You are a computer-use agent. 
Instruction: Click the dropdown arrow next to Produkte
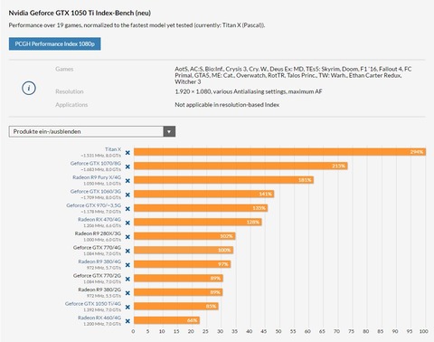click(x=169, y=131)
